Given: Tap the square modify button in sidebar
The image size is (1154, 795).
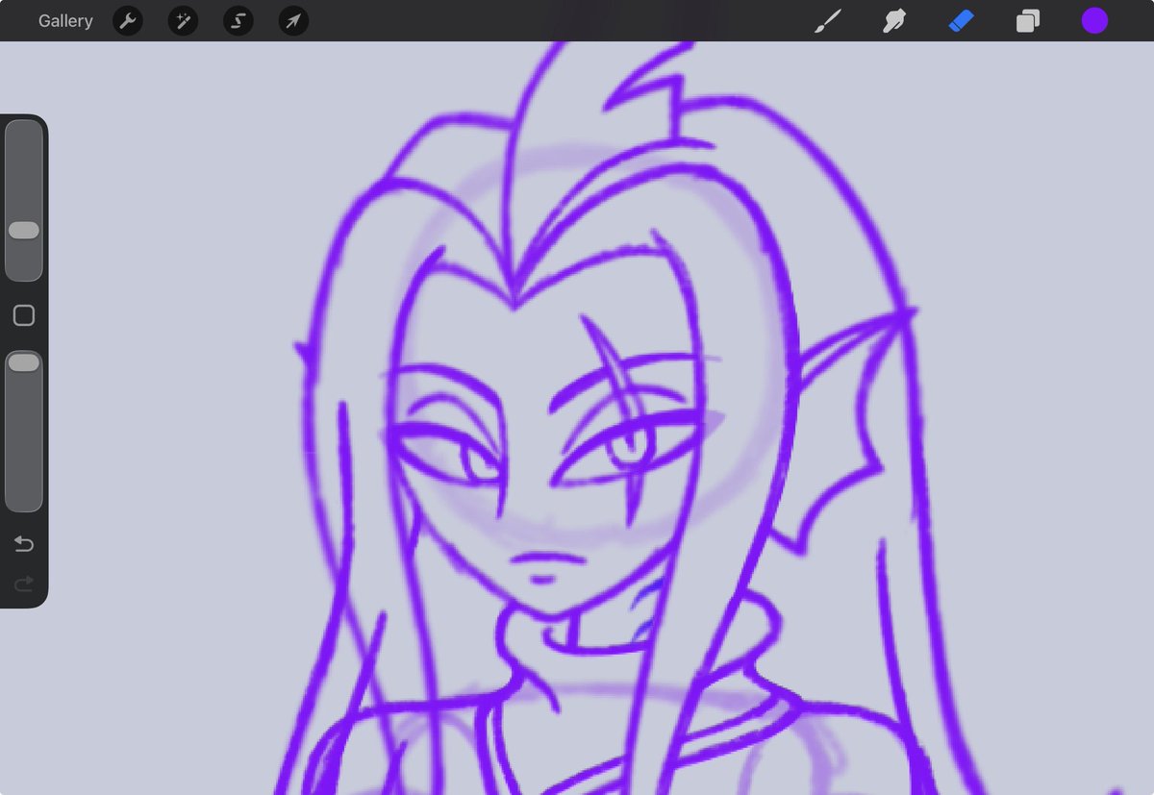Looking at the screenshot, I should pos(24,315).
